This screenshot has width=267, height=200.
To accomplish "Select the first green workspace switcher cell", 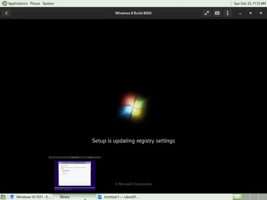I will [x=237, y=197].
